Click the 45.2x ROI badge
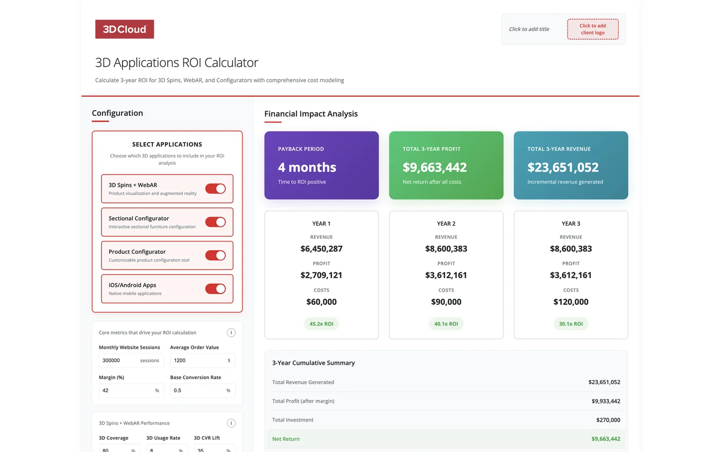 pyautogui.click(x=321, y=324)
